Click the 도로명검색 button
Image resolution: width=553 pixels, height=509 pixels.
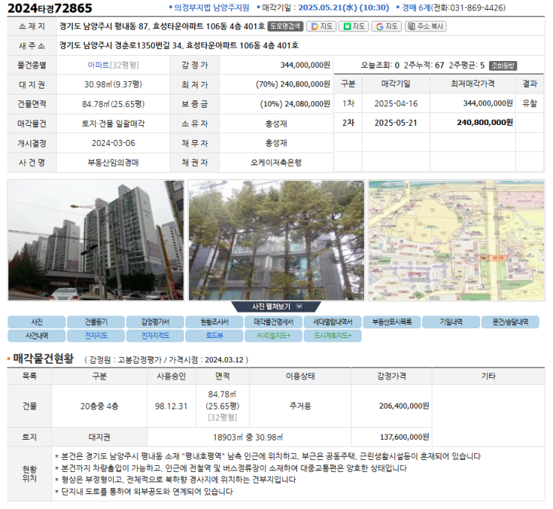[x=285, y=27]
